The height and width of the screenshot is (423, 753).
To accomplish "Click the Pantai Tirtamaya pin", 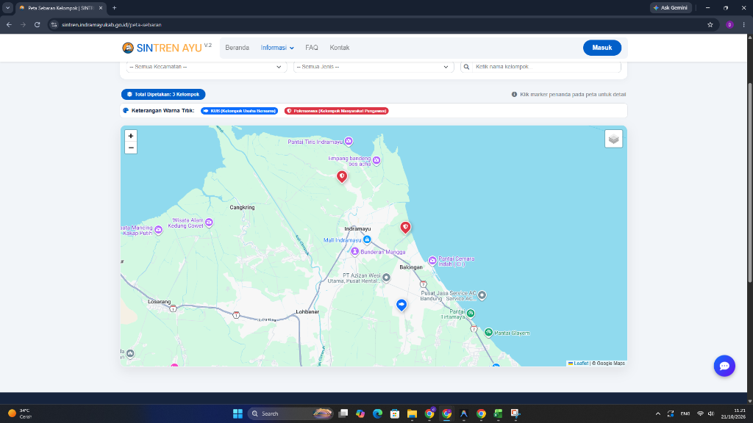I will pyautogui.click(x=471, y=313).
